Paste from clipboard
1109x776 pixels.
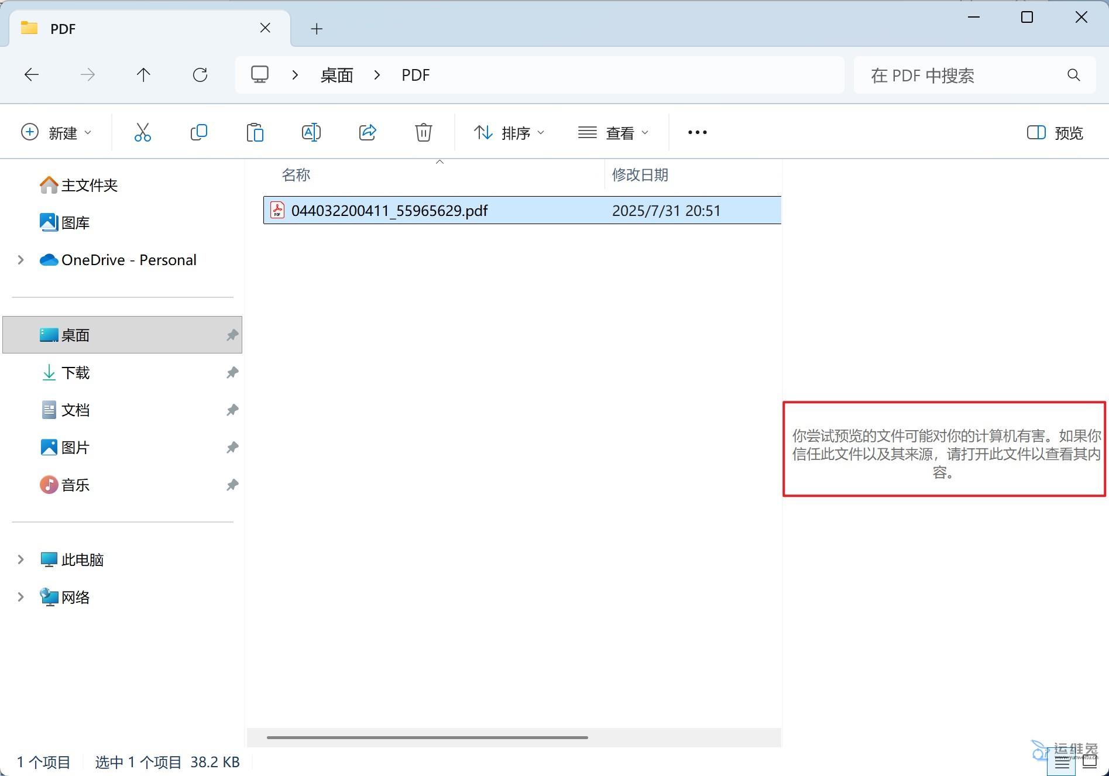255,132
